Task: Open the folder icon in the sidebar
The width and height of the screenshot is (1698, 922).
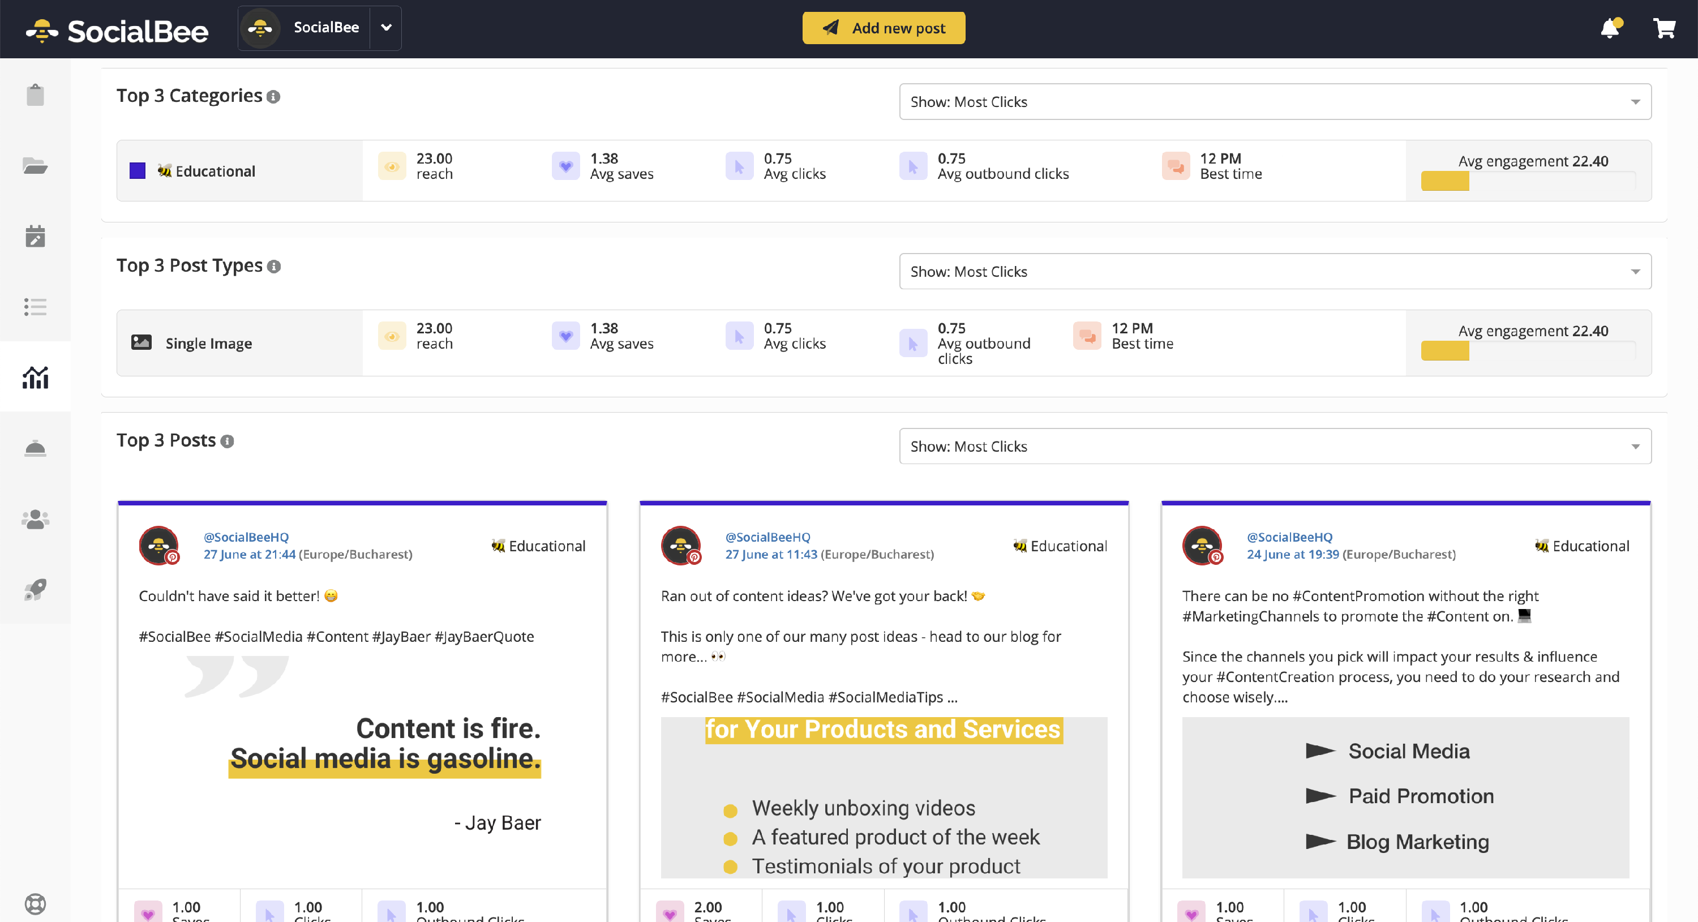Action: (x=35, y=165)
